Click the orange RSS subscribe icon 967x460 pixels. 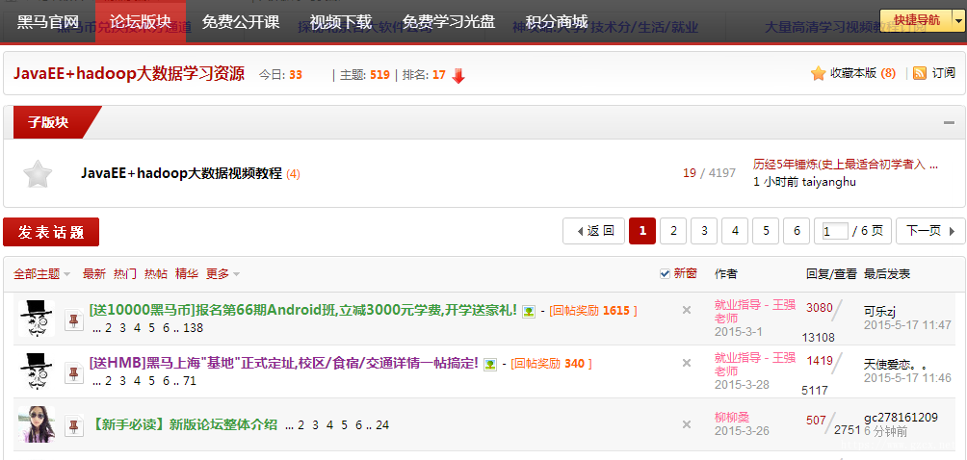coord(920,73)
